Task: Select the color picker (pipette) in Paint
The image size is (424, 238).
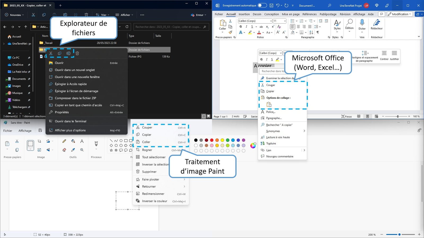Action: pyautogui.click(x=73, y=150)
